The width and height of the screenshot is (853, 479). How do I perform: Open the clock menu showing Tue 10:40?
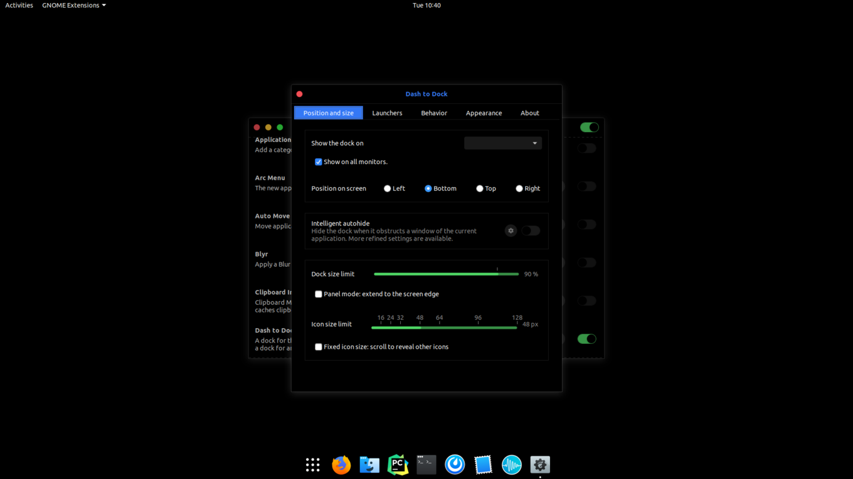point(426,5)
